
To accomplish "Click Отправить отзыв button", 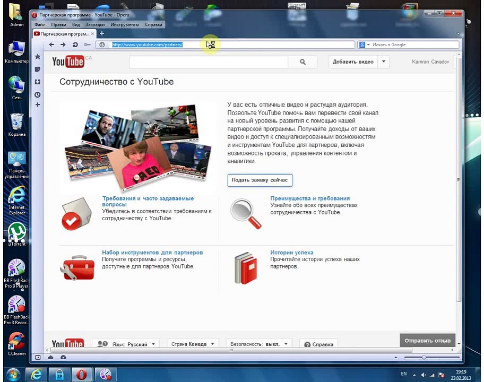I will tap(428, 341).
